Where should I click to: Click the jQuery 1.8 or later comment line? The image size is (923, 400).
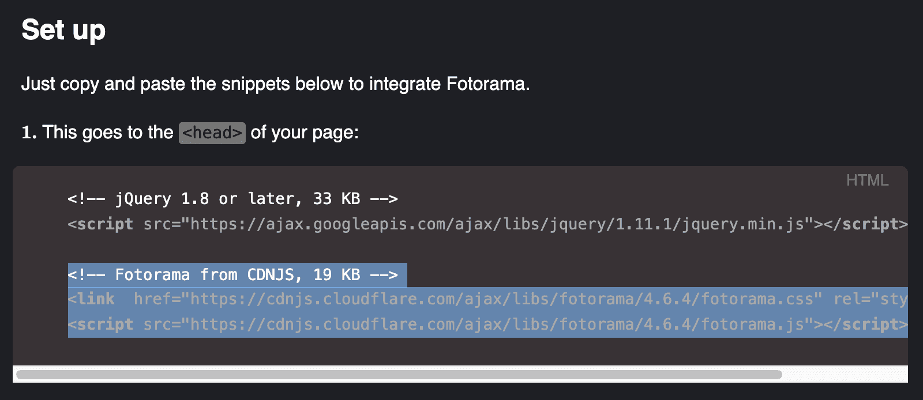232,199
